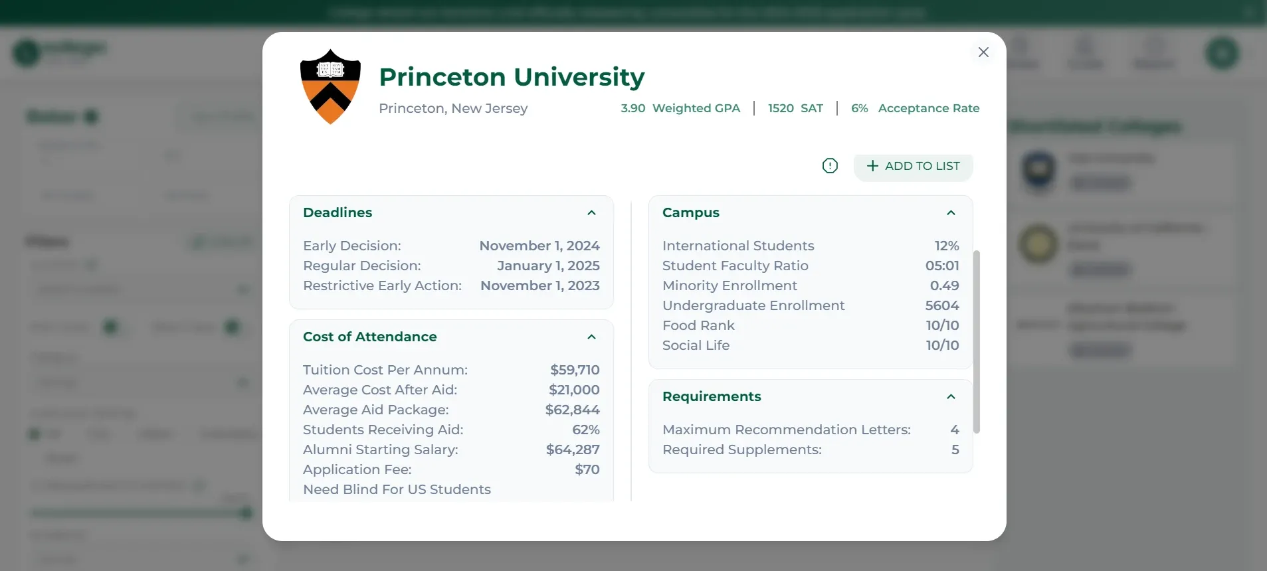Click Minority Enrollment 0.49 value

point(944,285)
